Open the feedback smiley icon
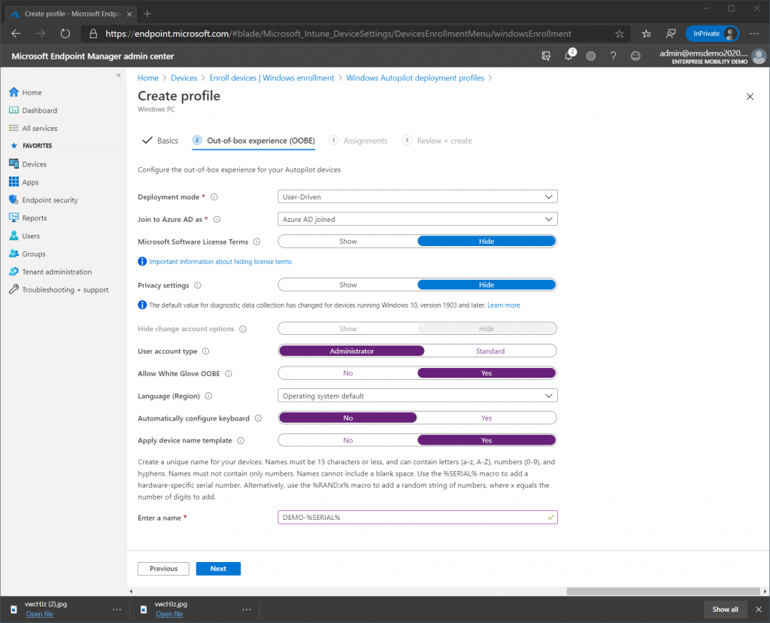Screen dimensions: 770x623 [635, 56]
